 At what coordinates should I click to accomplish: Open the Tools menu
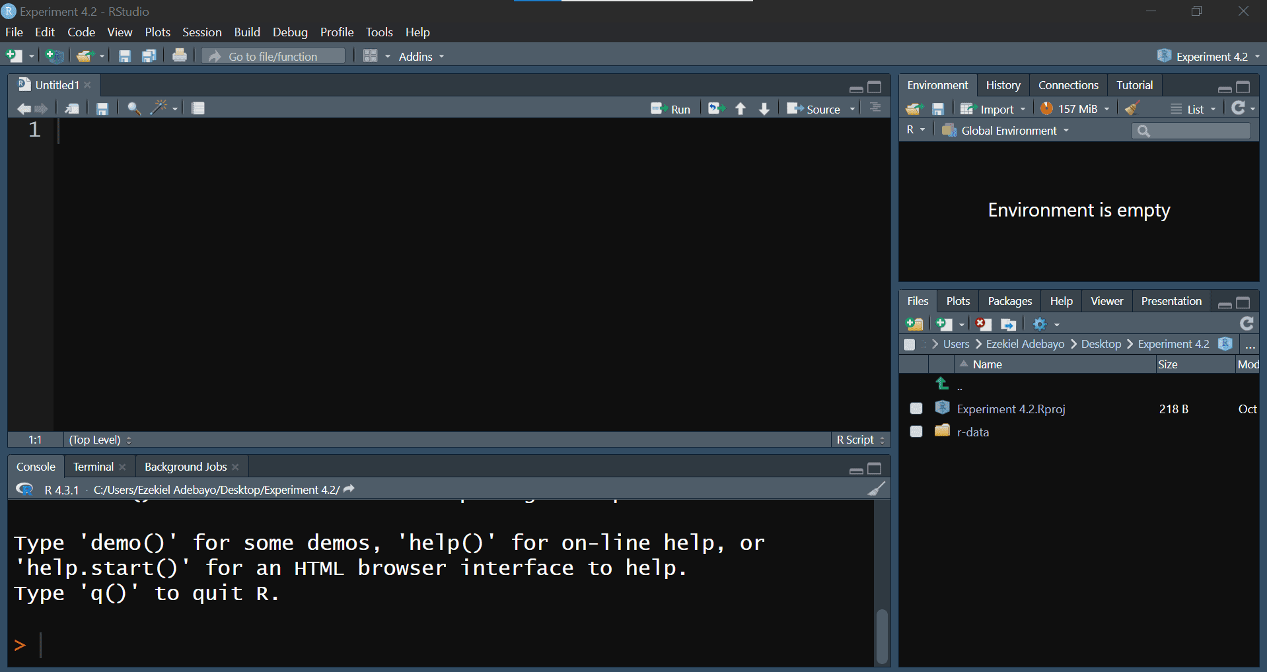(x=379, y=32)
